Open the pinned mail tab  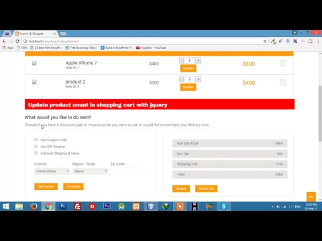point(7,33)
